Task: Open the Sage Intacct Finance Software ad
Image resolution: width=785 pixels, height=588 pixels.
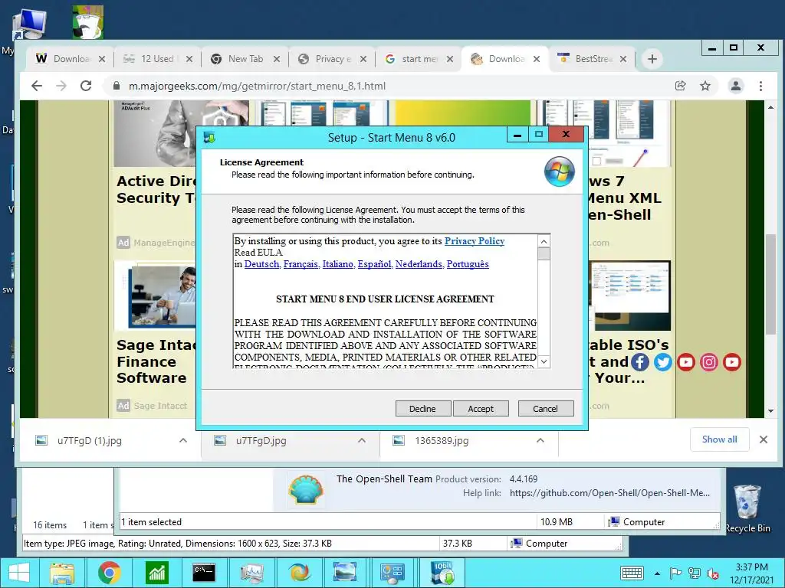Action: pyautogui.click(x=156, y=361)
